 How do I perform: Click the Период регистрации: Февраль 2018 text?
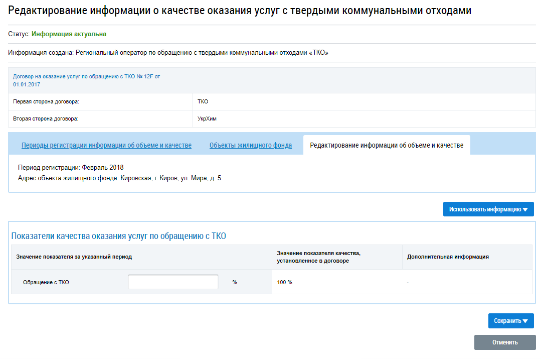(x=71, y=167)
